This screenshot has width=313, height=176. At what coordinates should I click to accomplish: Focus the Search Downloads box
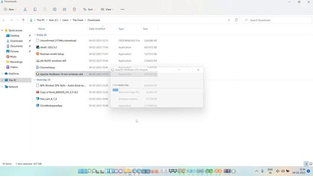(277, 20)
